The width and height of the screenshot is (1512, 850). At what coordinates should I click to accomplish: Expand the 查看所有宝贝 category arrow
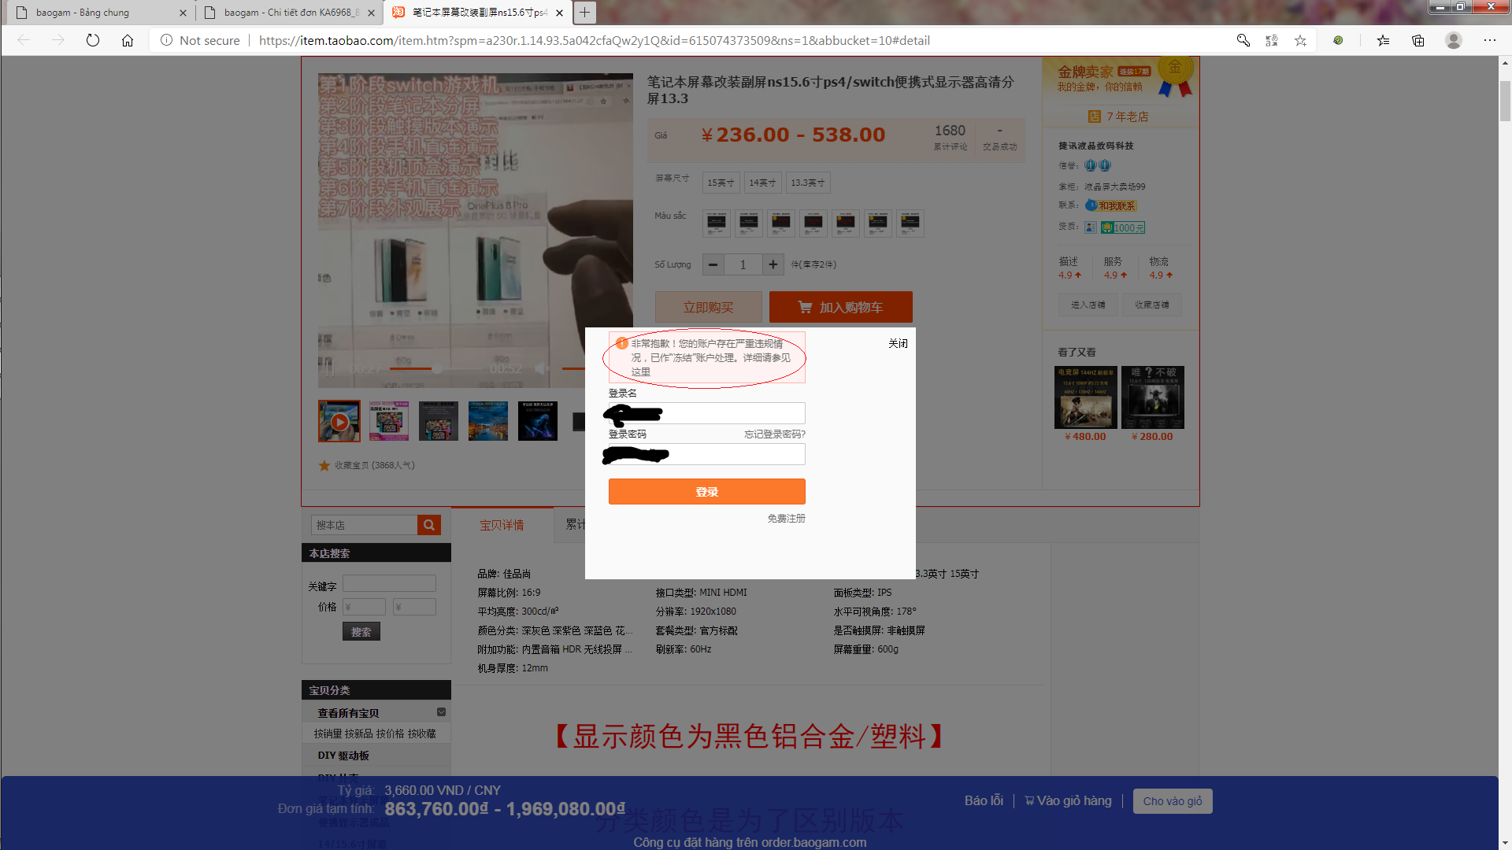click(441, 712)
